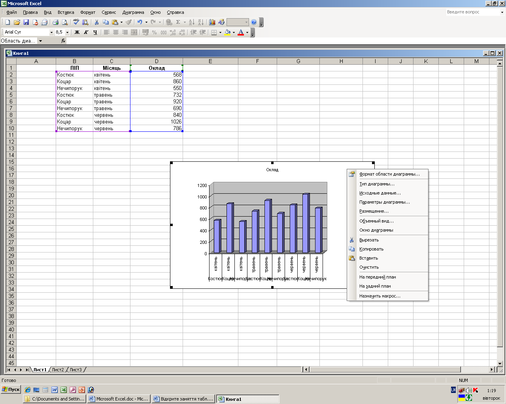Switch to the Microsoft Excel.doc taskbar button
The width and height of the screenshot is (506, 404).
pos(118,399)
